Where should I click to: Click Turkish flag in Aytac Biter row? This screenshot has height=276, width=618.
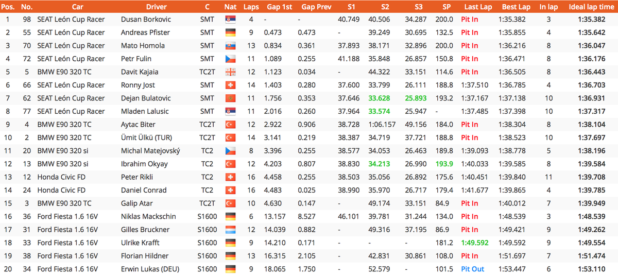(x=230, y=124)
